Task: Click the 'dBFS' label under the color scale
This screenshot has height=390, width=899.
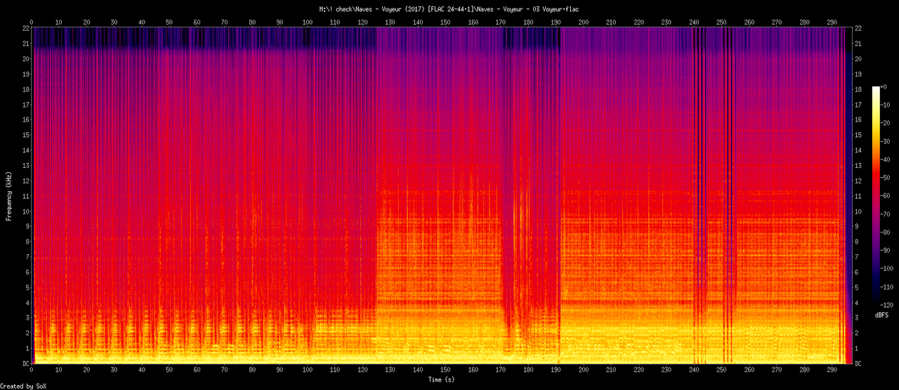Action: 881,316
